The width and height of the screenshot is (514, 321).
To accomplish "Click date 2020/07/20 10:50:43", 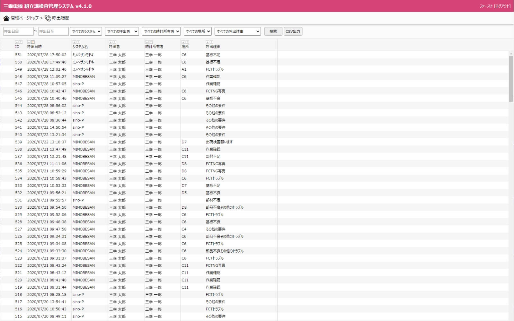I will coord(47,309).
